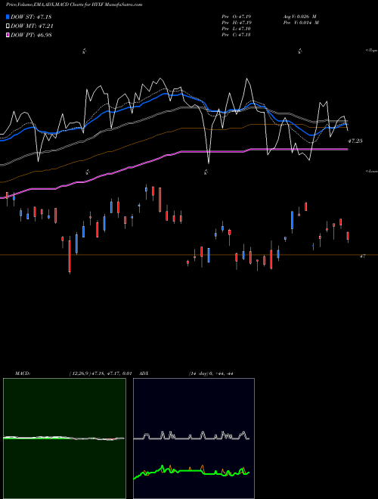This screenshot has height=499, width=378.
Task: Click the 'Avg V: 0.026 M' value
Action: (x=299, y=17)
